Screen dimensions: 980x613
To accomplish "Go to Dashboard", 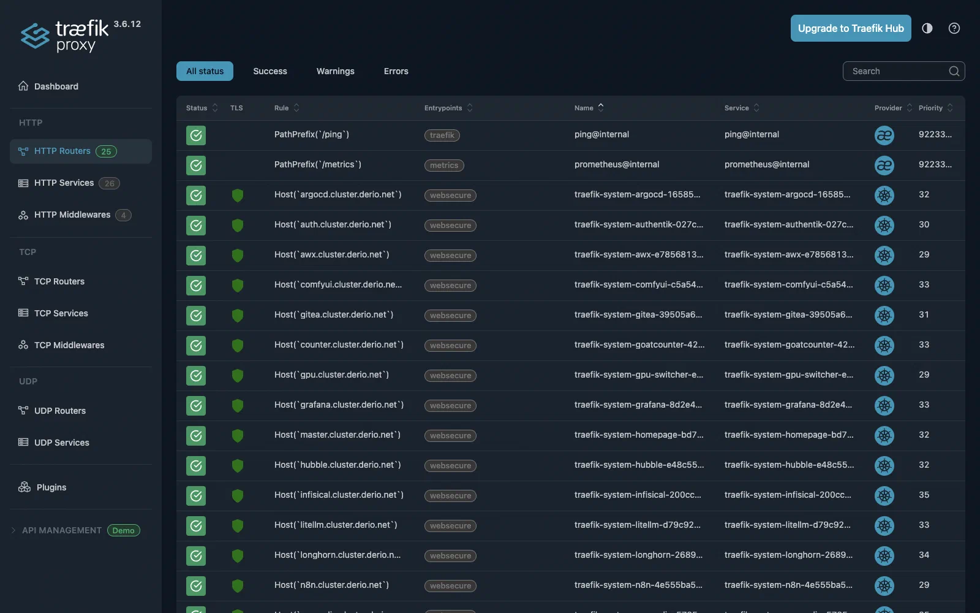I will (x=56, y=86).
